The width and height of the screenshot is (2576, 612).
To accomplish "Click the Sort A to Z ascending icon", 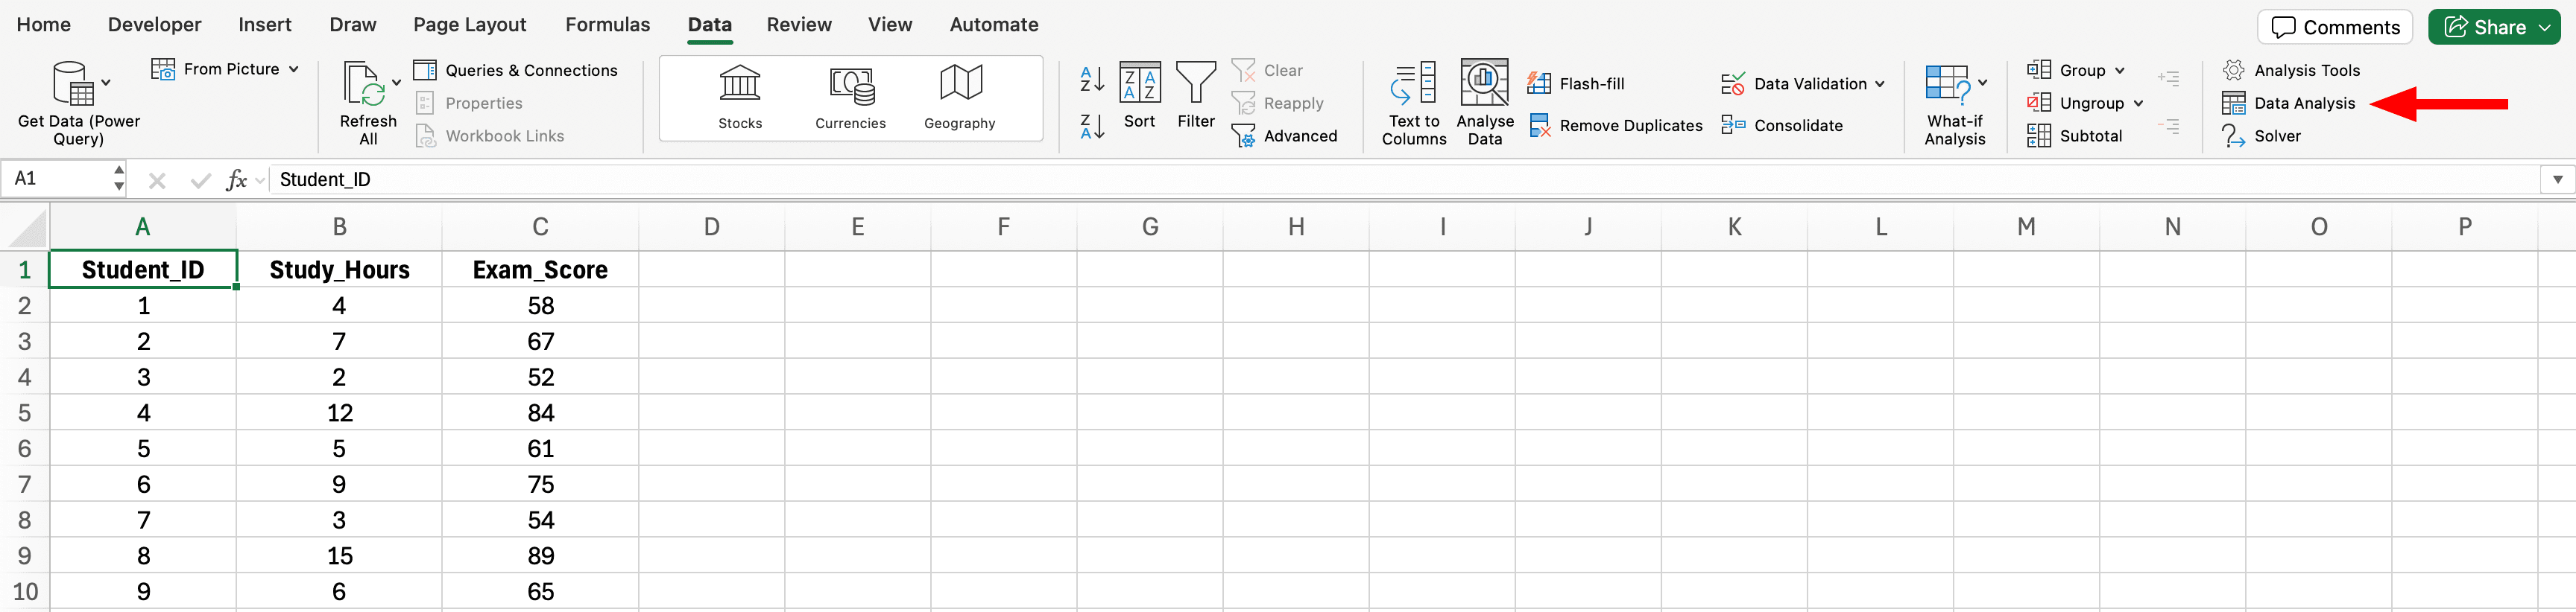I will coord(1092,79).
